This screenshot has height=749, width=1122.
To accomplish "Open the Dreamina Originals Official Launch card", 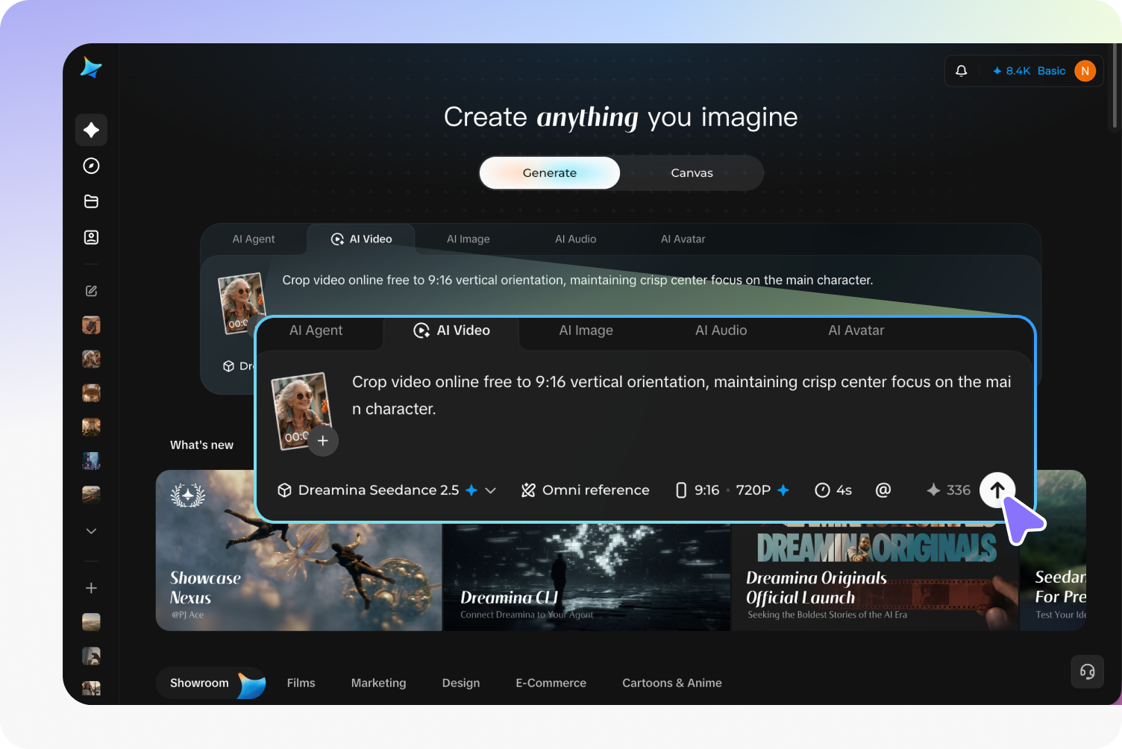I will pos(875,577).
